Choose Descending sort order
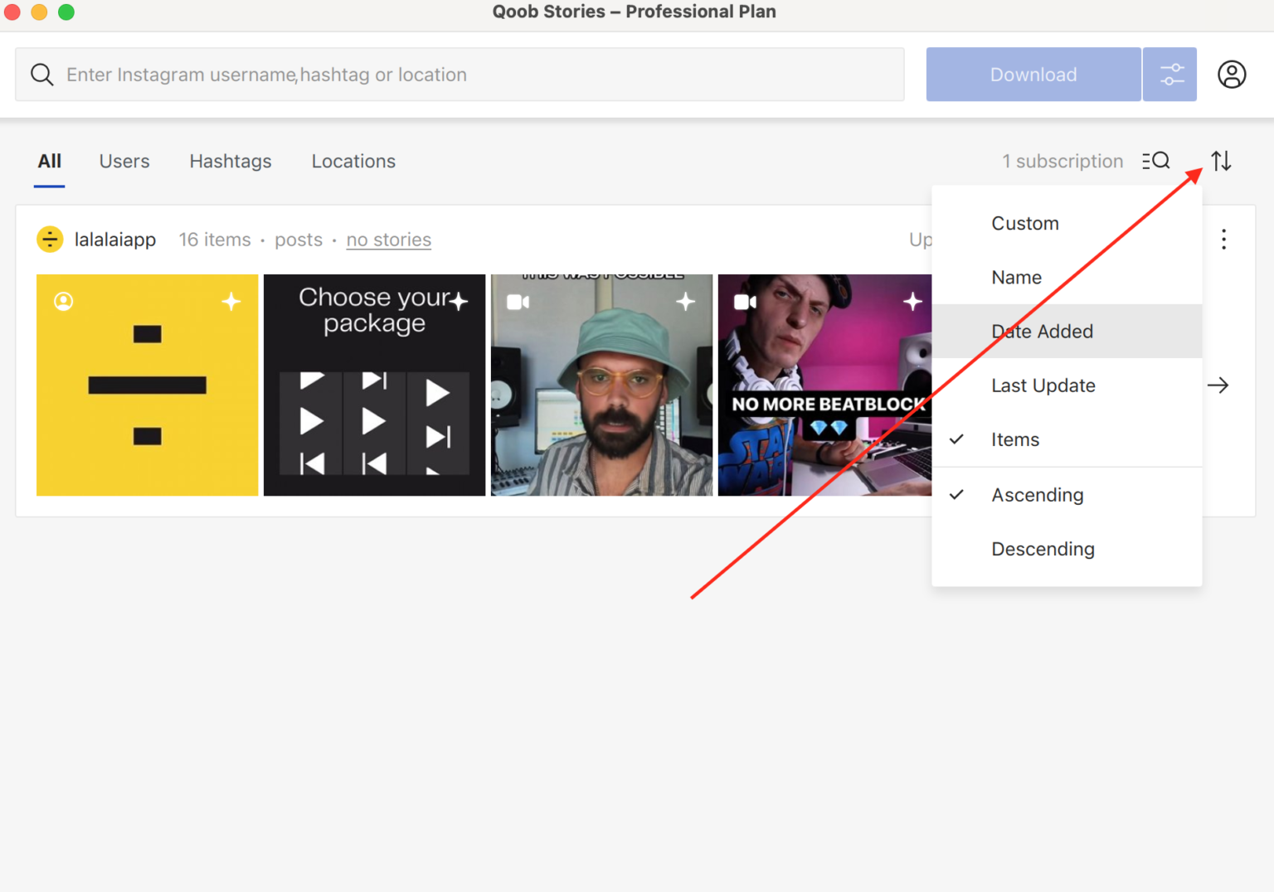The width and height of the screenshot is (1274, 892). (x=1043, y=549)
